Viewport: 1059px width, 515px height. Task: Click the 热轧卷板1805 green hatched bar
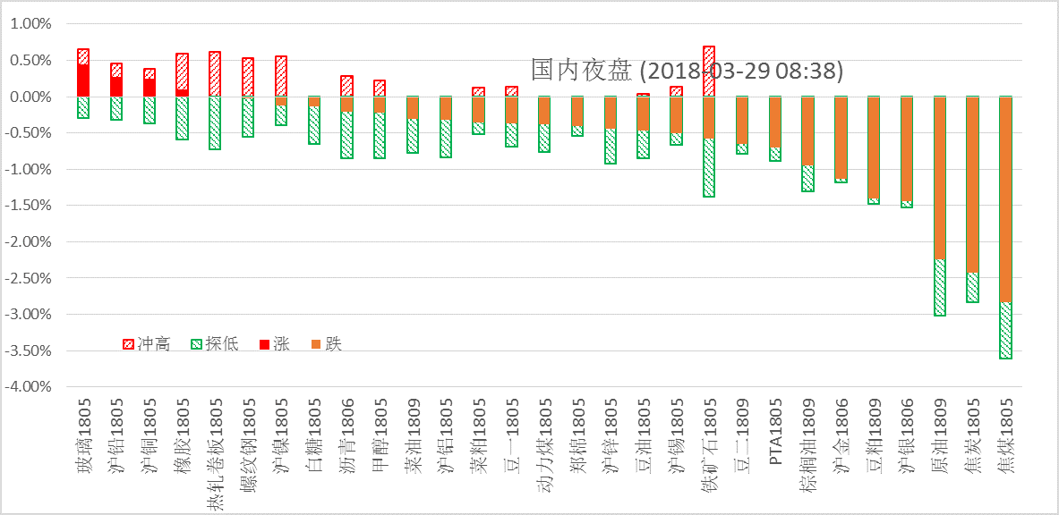[x=215, y=122]
